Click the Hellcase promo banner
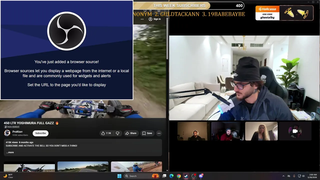Image resolution: width=320 pixels, height=180 pixels. coord(284,13)
